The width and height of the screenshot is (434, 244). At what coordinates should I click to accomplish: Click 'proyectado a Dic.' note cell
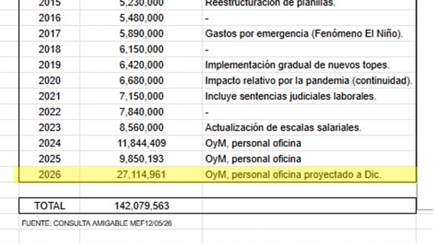[x=309, y=175]
